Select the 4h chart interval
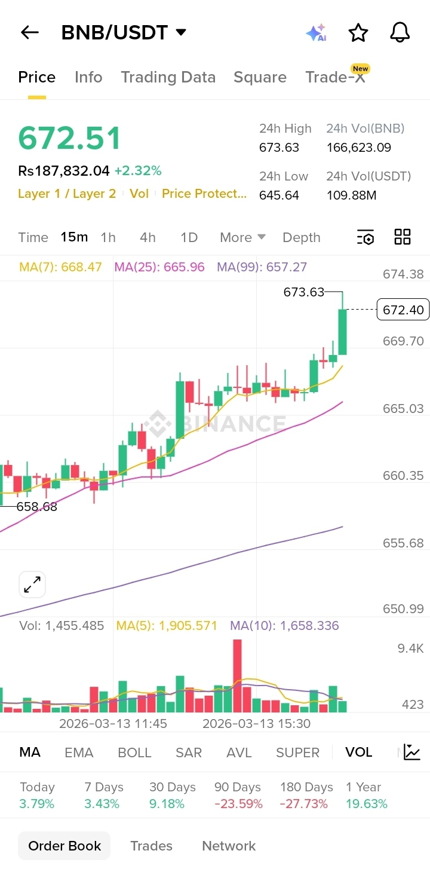 click(x=148, y=237)
